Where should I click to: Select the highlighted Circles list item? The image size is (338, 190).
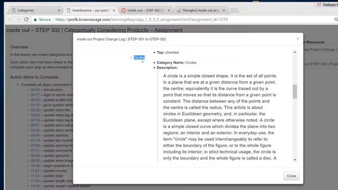point(139,58)
